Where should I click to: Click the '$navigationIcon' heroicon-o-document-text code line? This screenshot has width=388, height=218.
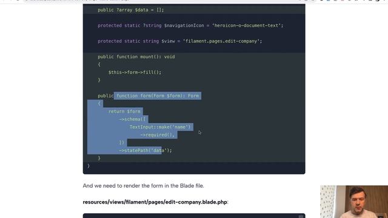190,25
